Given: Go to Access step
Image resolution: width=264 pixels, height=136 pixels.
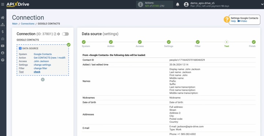Looking at the screenshot, I should (x=140, y=42).
